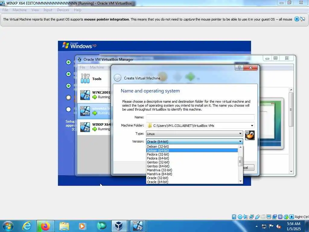
Task: Click the version list scrollbar down arrow
Action: [x=240, y=181]
